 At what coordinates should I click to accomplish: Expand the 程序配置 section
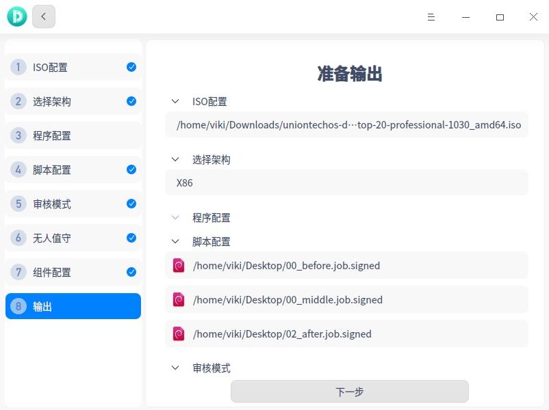pyautogui.click(x=175, y=217)
